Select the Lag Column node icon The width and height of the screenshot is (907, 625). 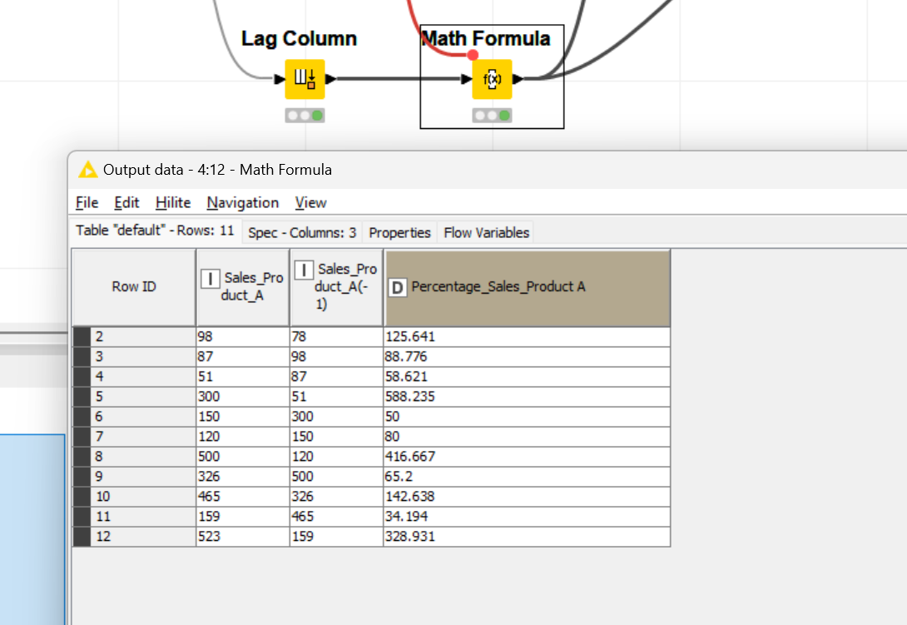pos(305,79)
